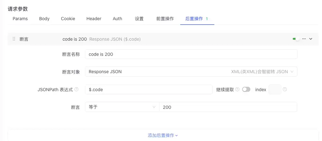
Task: Enable the 继续提取 toggle
Action: pos(246,89)
